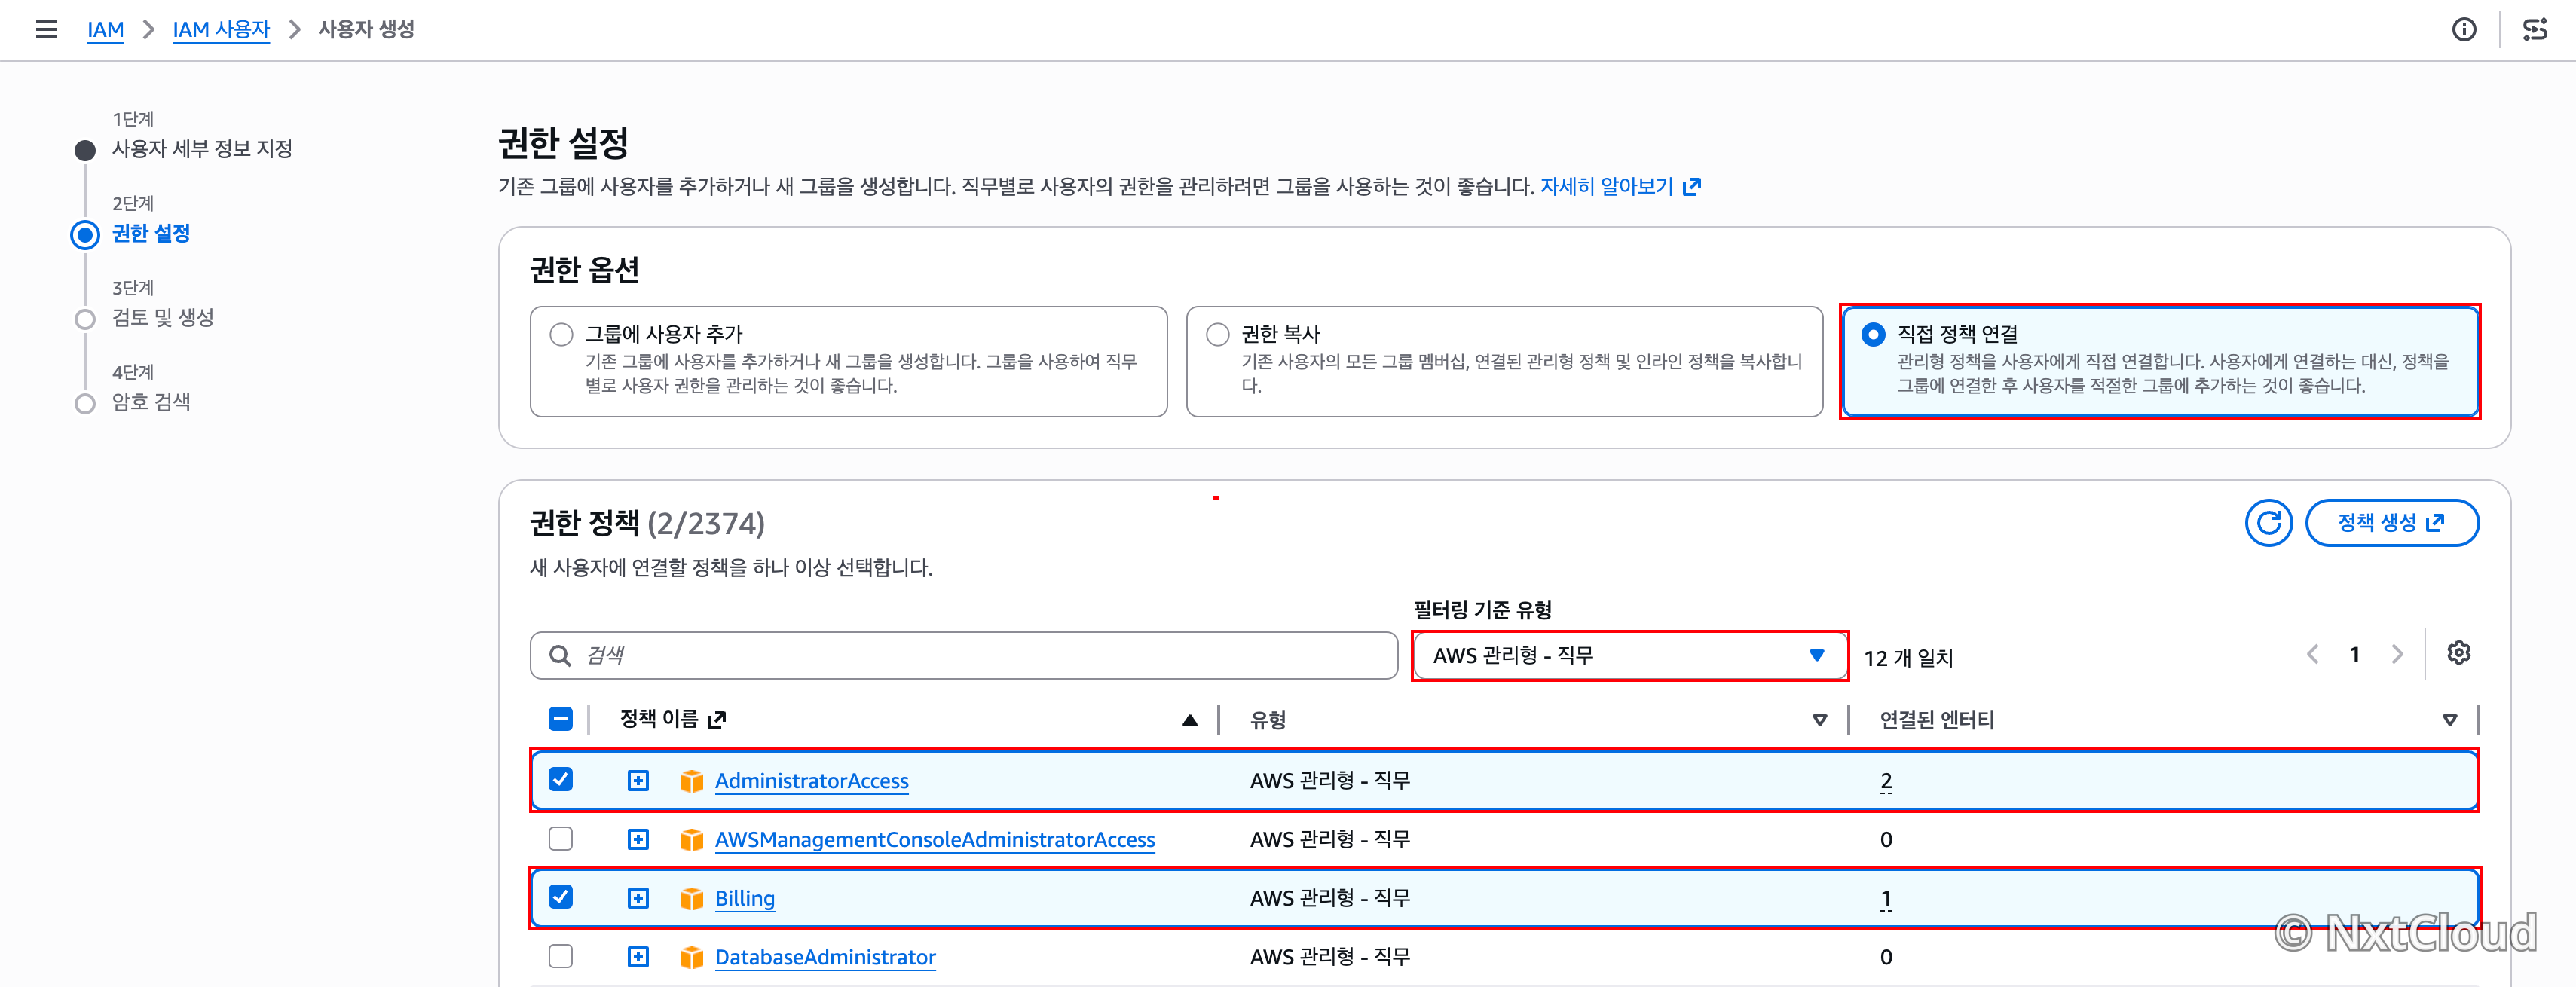Select the 그룹에 사용자 추가 radio option
Image resolution: width=2576 pixels, height=987 pixels.
561,334
